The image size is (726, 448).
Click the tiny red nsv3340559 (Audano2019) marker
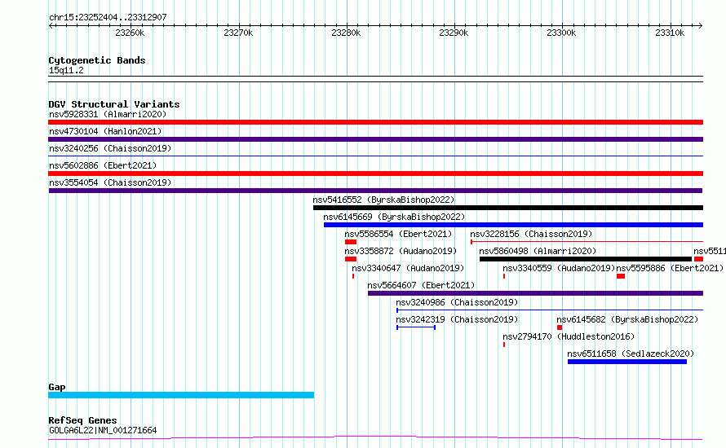[x=504, y=276]
